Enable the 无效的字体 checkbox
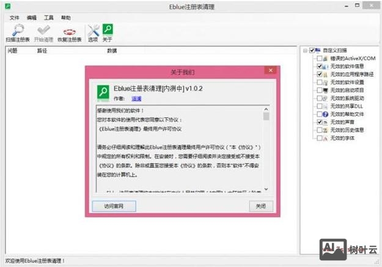Viewport: 382px width, 267px height. tap(320, 138)
